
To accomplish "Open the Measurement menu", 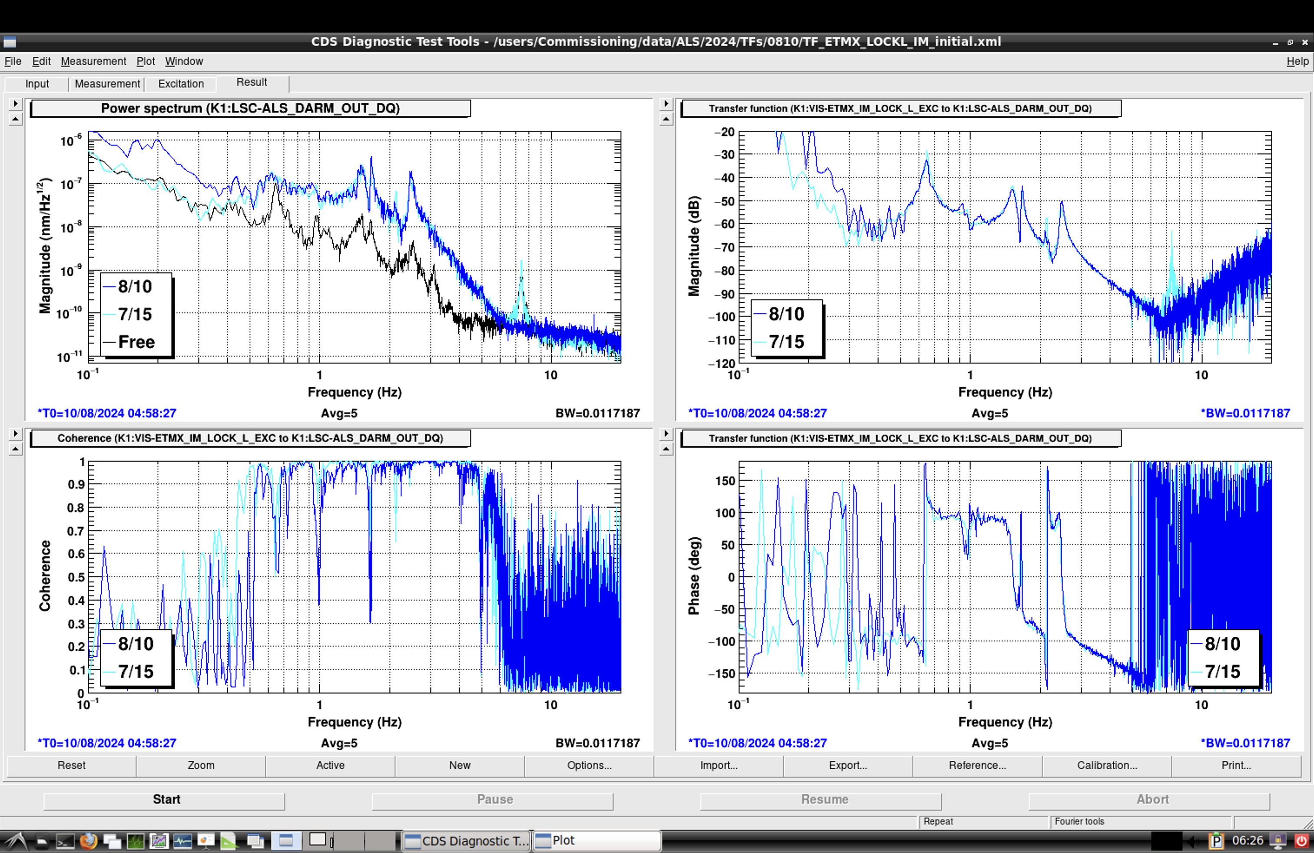I will coord(93,61).
